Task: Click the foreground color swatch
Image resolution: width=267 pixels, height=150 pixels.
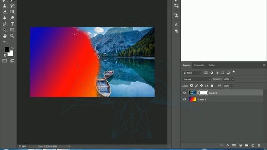Action: click(x=7, y=49)
